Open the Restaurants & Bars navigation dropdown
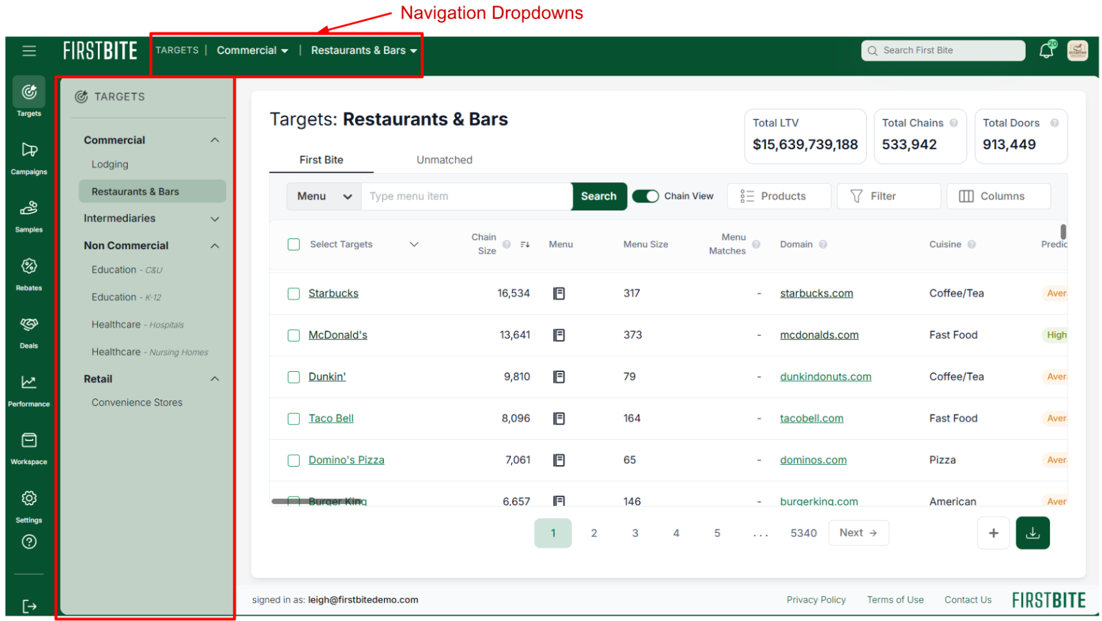The width and height of the screenshot is (1102, 621). 364,51
